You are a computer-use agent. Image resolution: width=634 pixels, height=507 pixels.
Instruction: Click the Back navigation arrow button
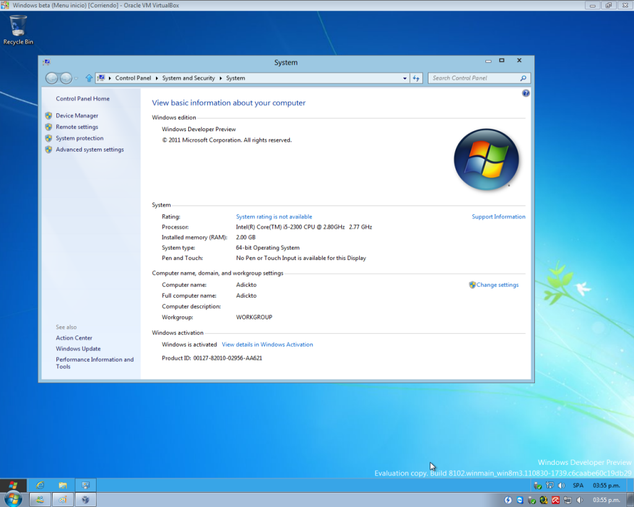pyautogui.click(x=51, y=78)
